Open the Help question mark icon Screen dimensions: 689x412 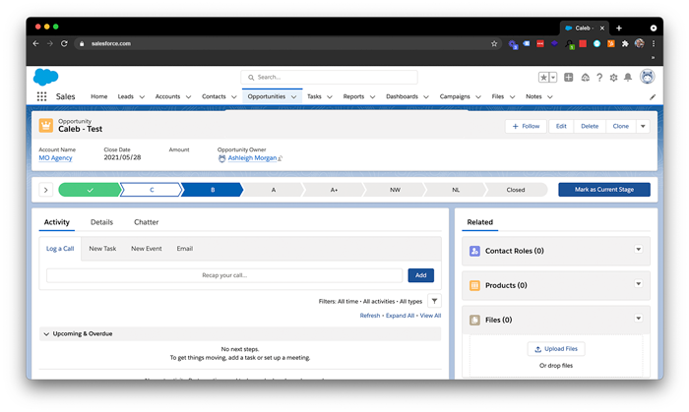tap(599, 78)
